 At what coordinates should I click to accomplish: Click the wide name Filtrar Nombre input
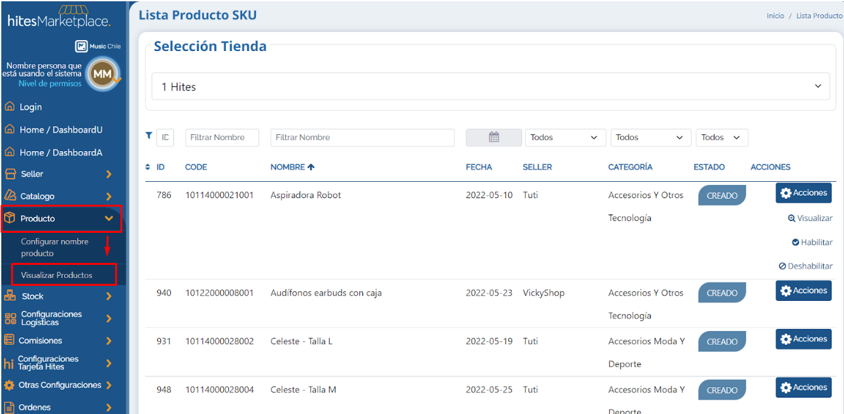(x=362, y=137)
